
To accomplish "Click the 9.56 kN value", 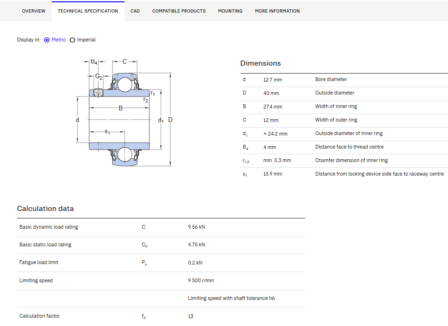I will (x=197, y=227).
